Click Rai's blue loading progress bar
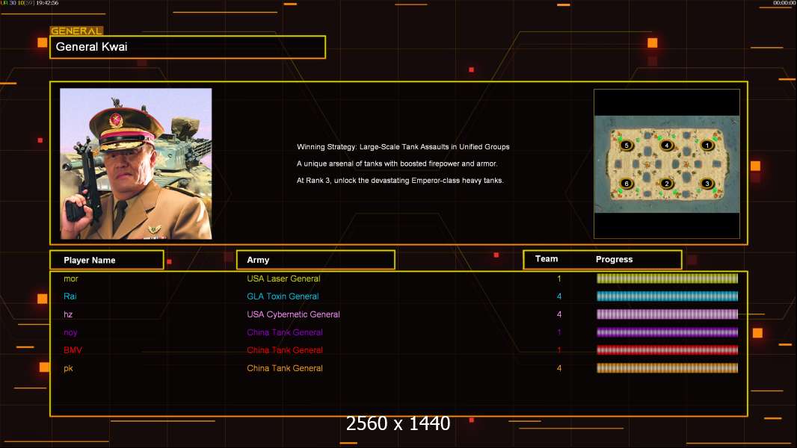Viewport: 797px width, 448px height. (x=667, y=296)
